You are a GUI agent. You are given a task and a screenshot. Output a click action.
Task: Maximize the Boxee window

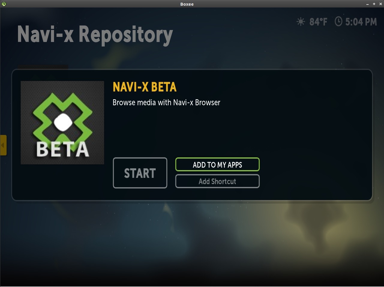pyautogui.click(x=374, y=4)
